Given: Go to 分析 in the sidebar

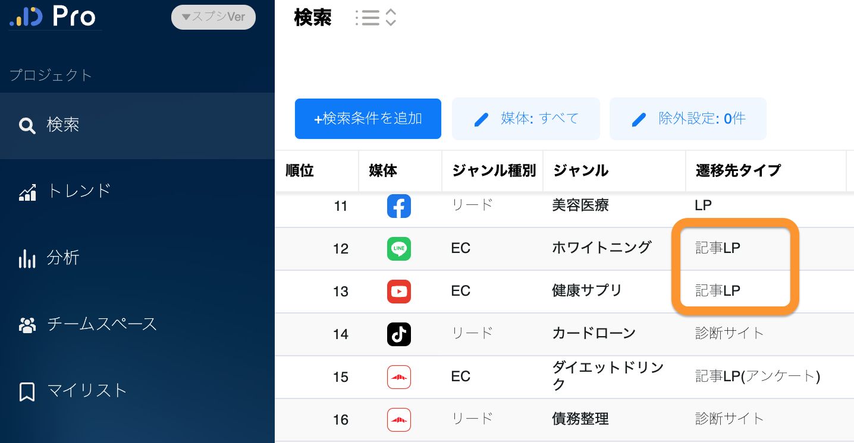Looking at the screenshot, I should (62, 258).
